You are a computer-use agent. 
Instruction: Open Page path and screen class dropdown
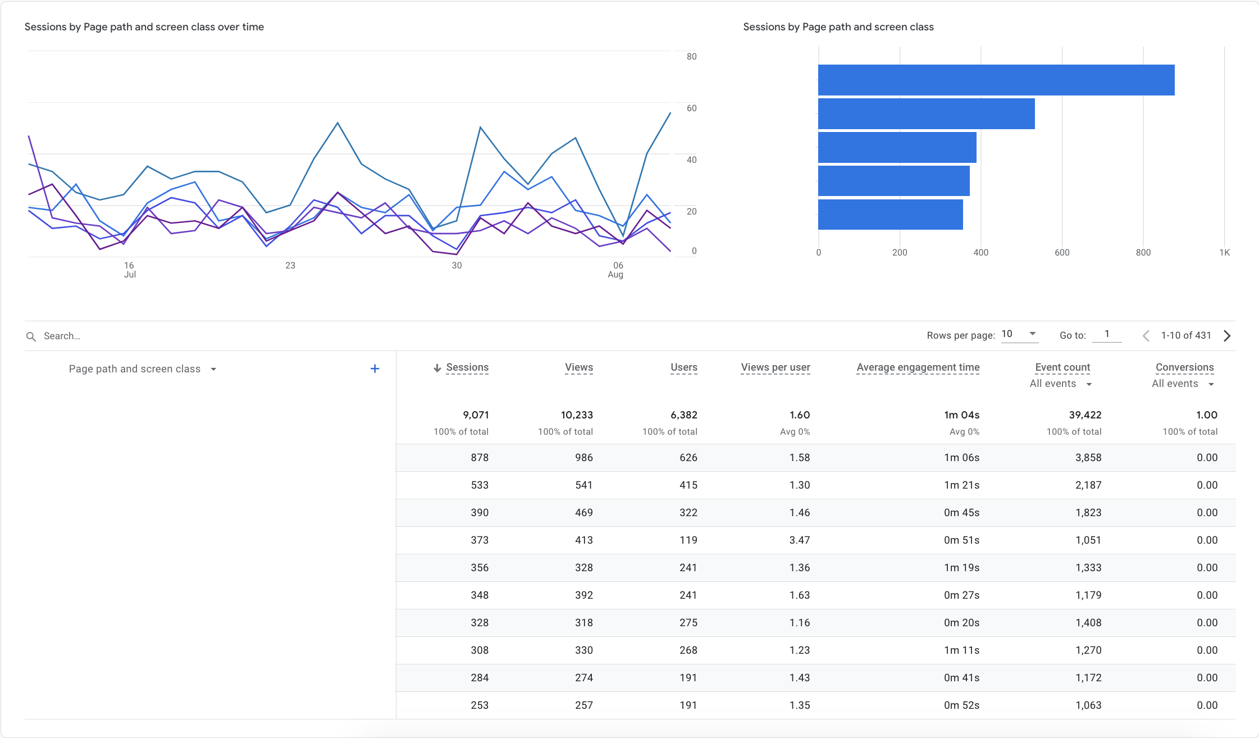click(x=143, y=369)
